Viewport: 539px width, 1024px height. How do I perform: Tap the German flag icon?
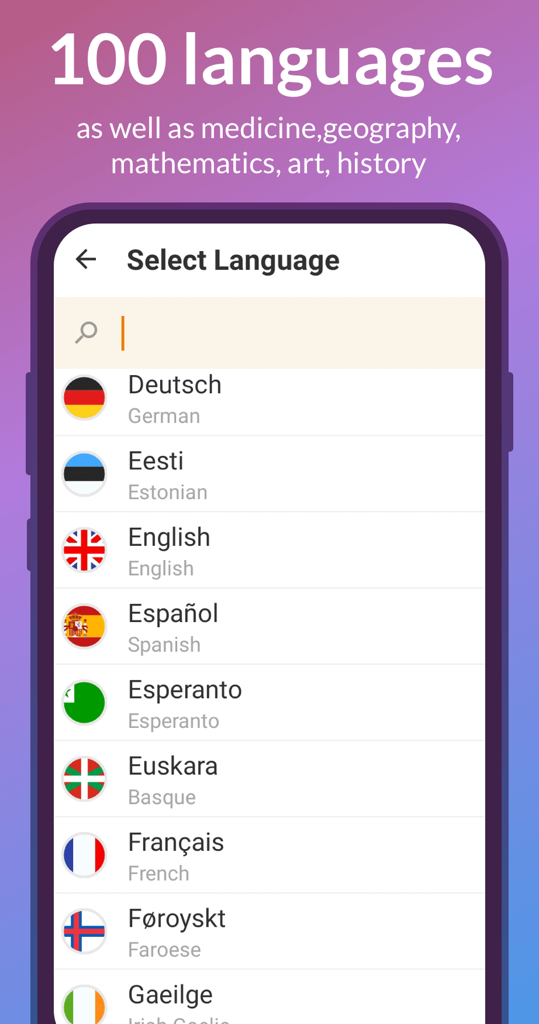coord(85,398)
